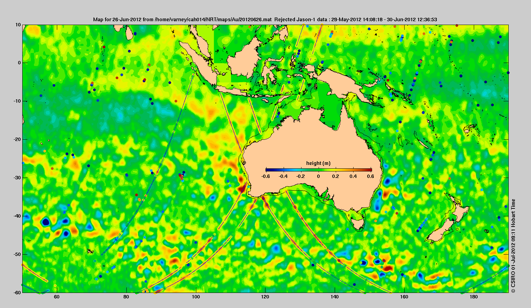
Task: Click the 'Rejected Jason-1 data' title portion
Action: click(300, 20)
